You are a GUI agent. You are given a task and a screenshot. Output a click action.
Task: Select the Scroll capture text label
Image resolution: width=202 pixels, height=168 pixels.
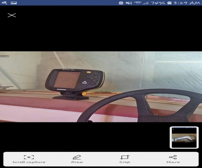click(29, 162)
